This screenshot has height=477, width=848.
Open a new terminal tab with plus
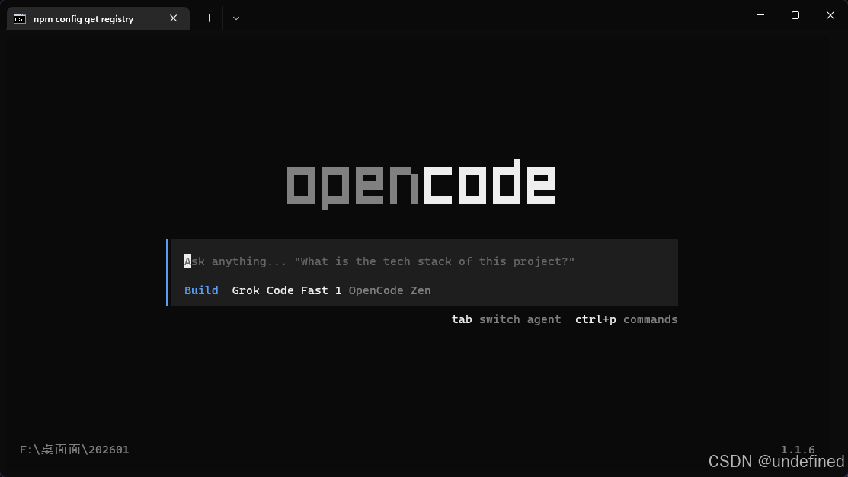coord(210,18)
